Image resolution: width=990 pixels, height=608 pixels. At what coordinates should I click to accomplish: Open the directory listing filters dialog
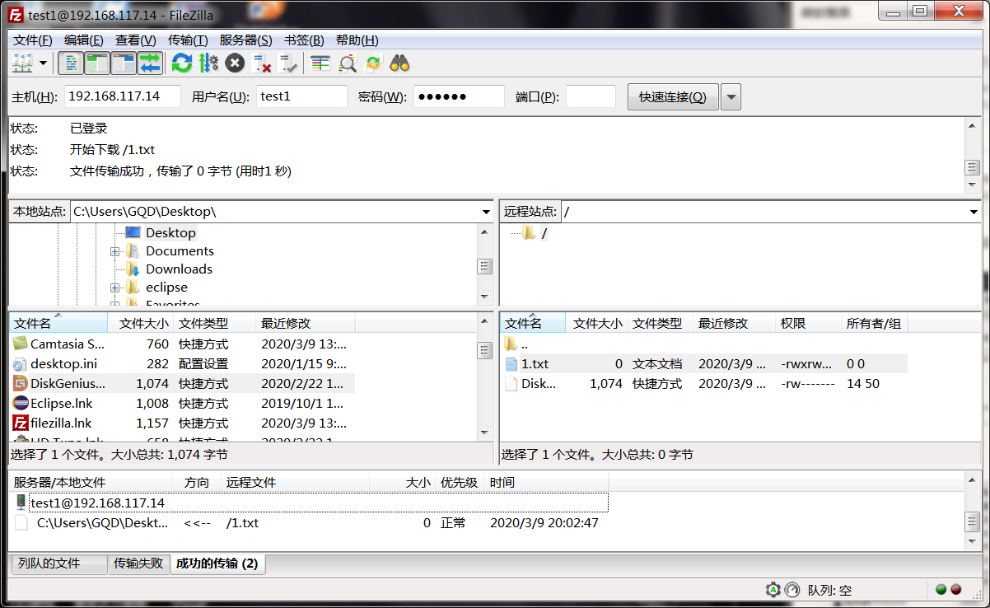(320, 63)
